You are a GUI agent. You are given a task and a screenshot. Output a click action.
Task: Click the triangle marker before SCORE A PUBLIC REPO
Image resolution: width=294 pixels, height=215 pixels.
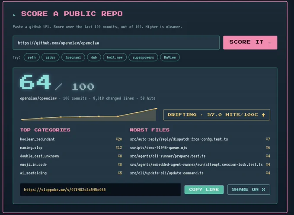click(14, 15)
